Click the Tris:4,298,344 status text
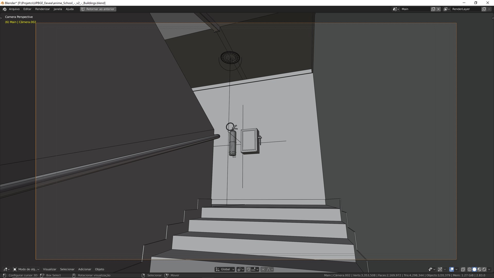The image size is (494, 278). 414,275
